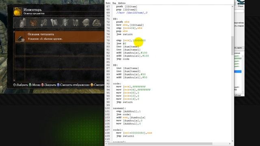Place cursor on 'push [IDItem]' line
260x146 pixels.
(x=126, y=6)
